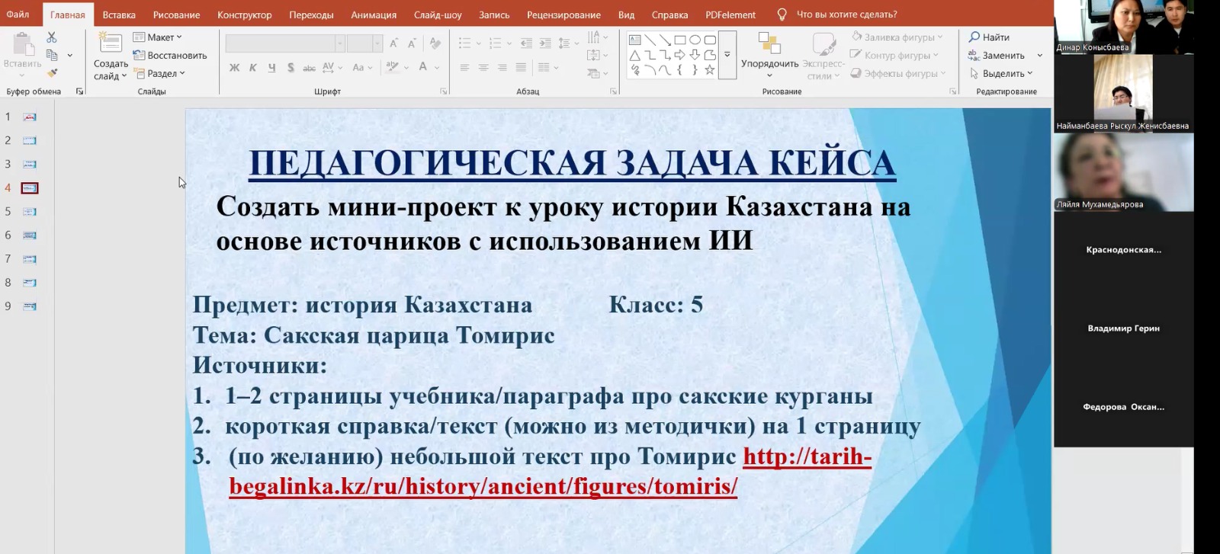Open the Выделить selection dropdown
This screenshot has height=554, width=1220.
1002,74
